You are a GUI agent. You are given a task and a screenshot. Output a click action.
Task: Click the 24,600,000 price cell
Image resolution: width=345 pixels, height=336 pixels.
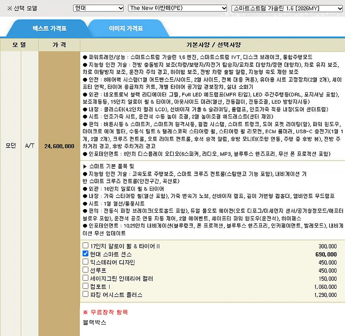[59, 146]
